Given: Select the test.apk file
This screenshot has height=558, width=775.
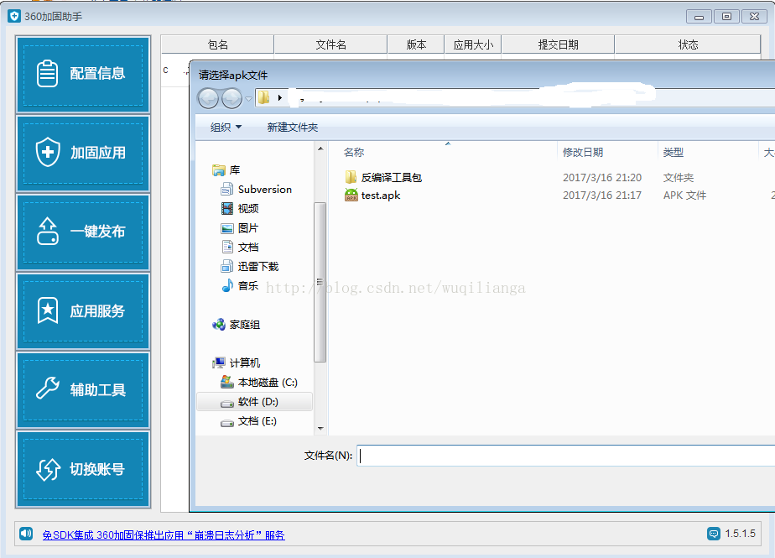Looking at the screenshot, I should (381, 196).
